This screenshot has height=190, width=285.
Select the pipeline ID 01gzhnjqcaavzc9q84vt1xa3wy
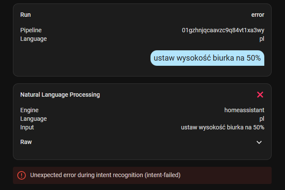pos(223,30)
